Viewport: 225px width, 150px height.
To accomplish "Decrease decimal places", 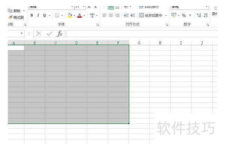I will pos(205,15).
